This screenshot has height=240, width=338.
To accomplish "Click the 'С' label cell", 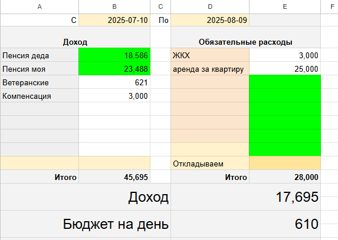I will click(x=40, y=20).
